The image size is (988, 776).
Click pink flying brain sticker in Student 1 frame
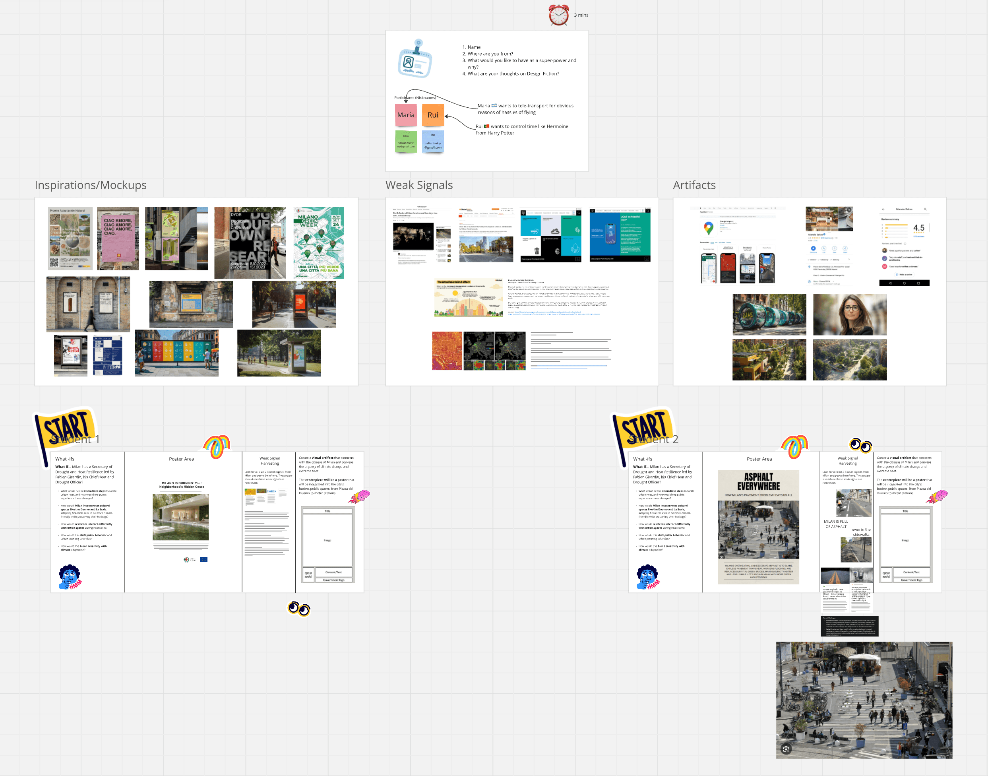pos(359,497)
